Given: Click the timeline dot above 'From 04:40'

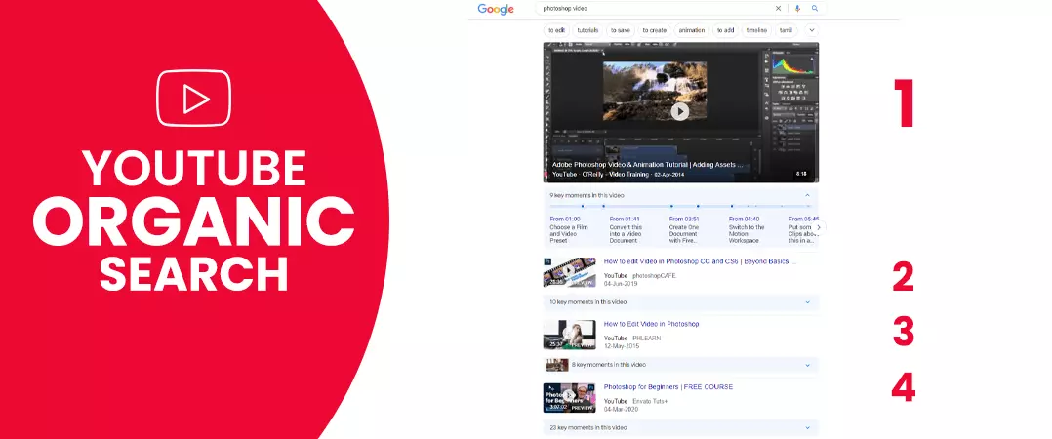Looking at the screenshot, I should pyautogui.click(x=732, y=207).
